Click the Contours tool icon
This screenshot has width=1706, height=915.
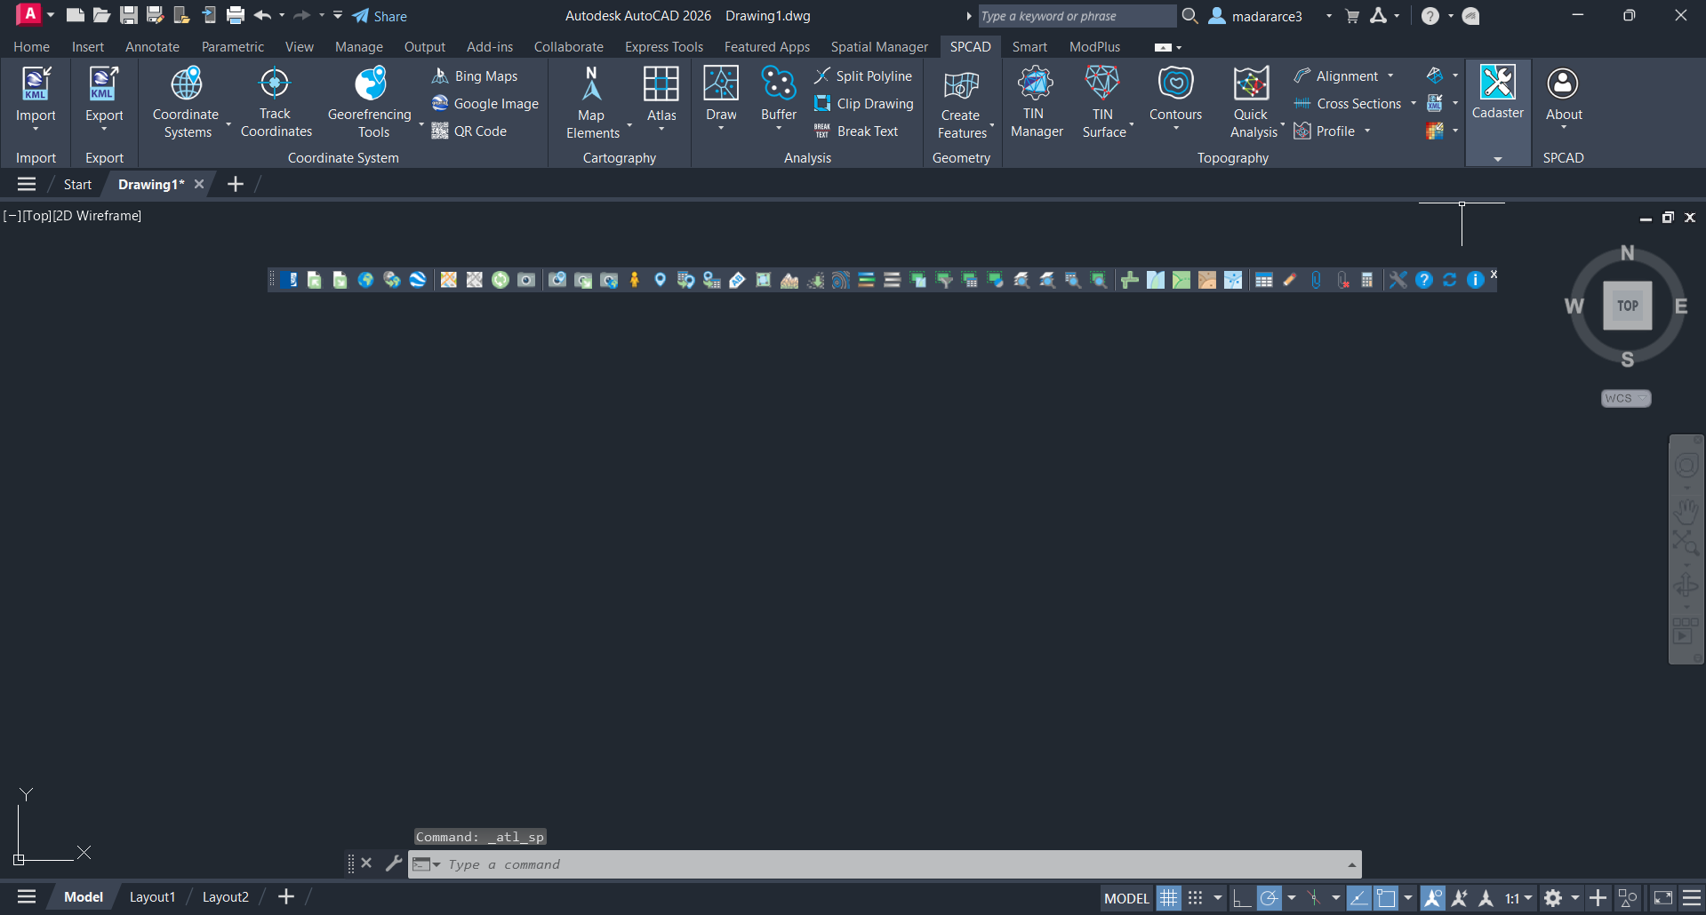[1175, 84]
